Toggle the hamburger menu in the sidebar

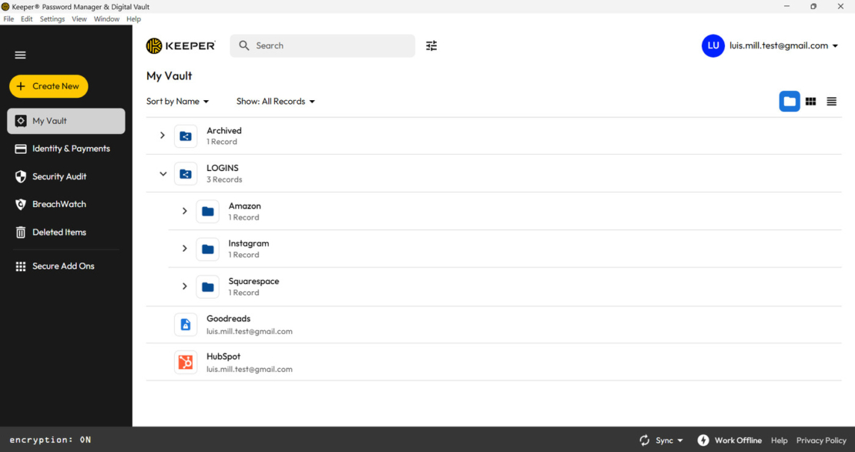click(x=20, y=55)
